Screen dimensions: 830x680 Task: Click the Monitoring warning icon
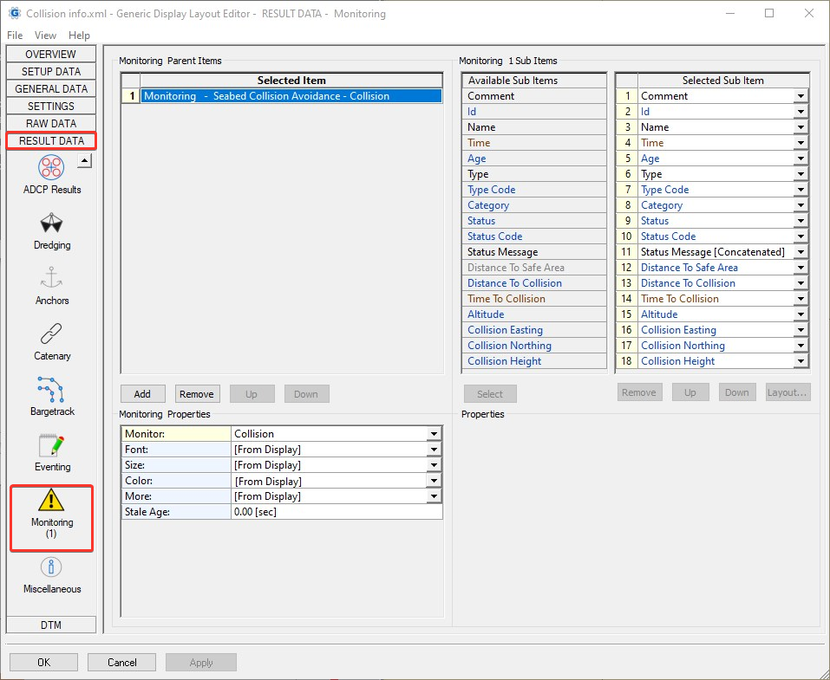pos(51,502)
